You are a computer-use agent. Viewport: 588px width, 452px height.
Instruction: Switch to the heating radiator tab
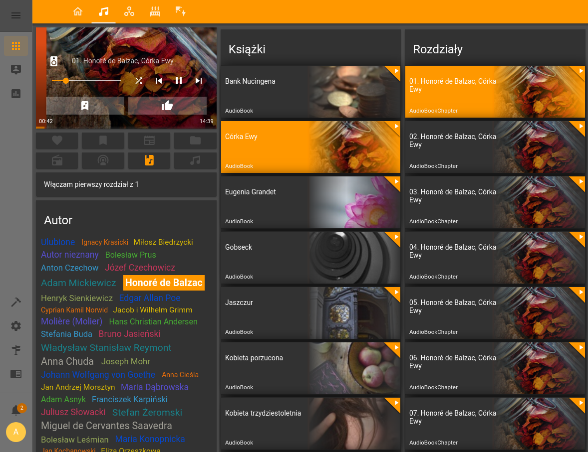tap(155, 11)
